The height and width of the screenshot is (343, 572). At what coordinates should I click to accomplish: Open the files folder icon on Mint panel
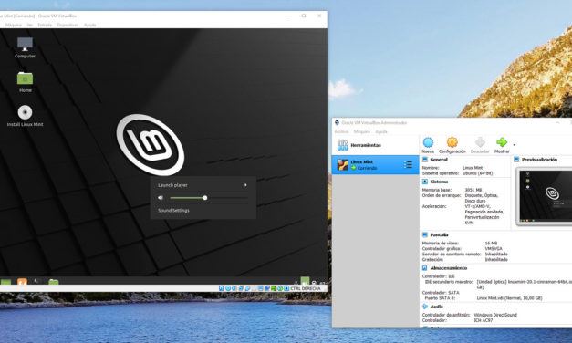(54, 281)
